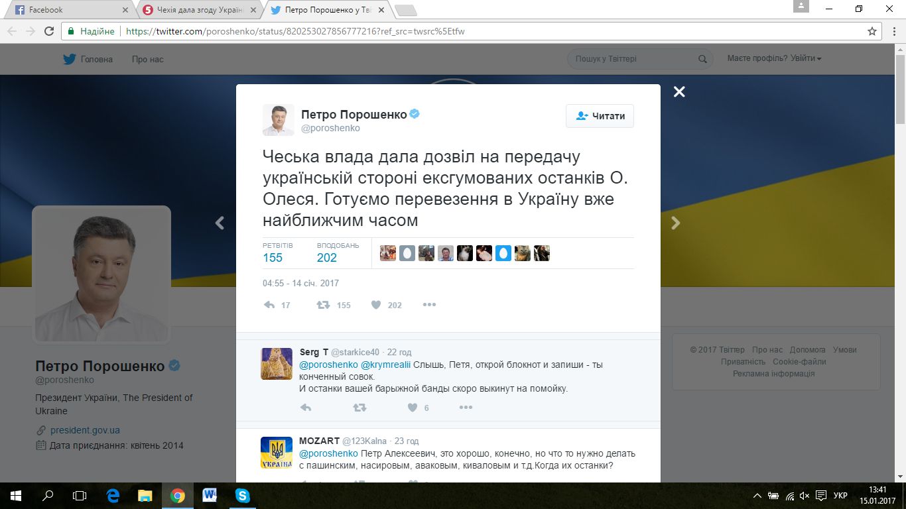Expand the 'Маєте профіль? Увійти' dropdown
The width and height of the screenshot is (906, 509).
click(x=774, y=58)
